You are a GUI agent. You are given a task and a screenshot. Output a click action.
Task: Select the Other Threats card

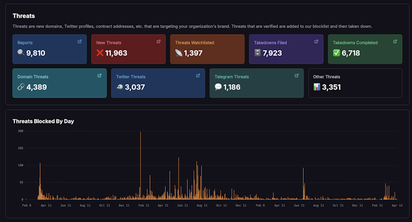click(x=355, y=83)
